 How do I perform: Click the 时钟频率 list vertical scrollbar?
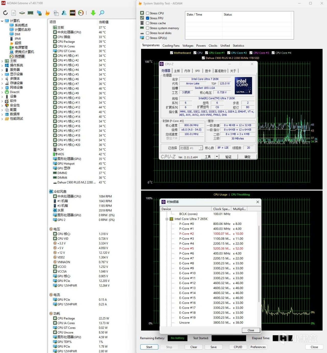pyautogui.click(x=259, y=263)
